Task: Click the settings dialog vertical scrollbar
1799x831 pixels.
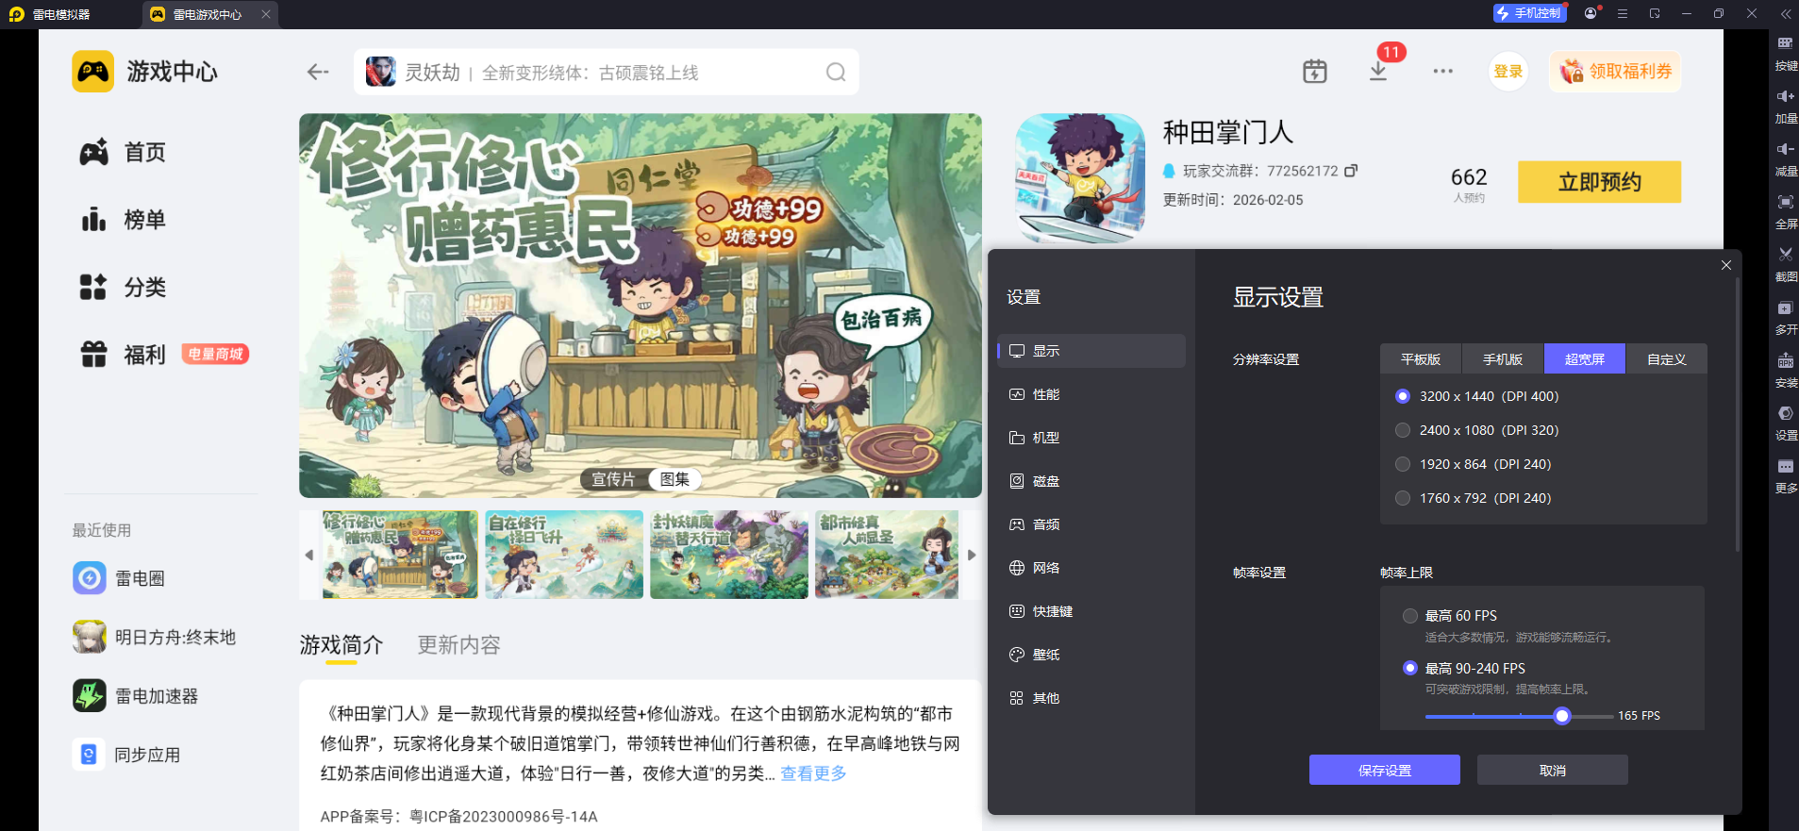Action: (1737, 415)
